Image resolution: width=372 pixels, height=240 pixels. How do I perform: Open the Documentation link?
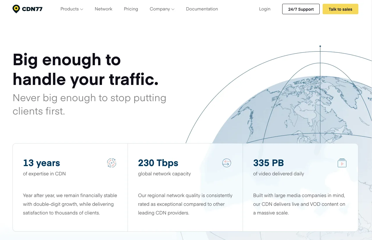[x=202, y=9]
